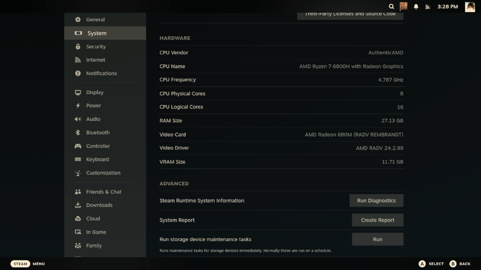Select Keyboard settings label
This screenshot has height=270, width=481.
[97, 159]
